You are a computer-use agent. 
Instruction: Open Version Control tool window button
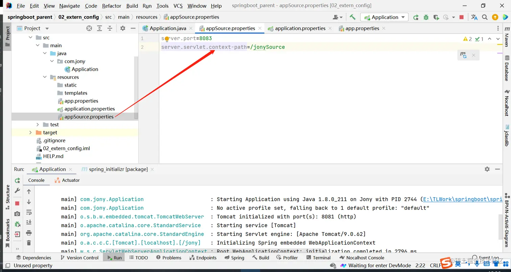[79, 258]
